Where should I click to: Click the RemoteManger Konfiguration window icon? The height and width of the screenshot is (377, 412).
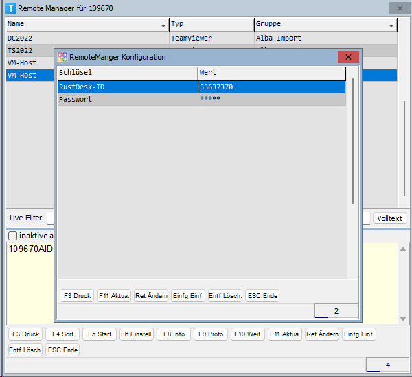point(62,57)
